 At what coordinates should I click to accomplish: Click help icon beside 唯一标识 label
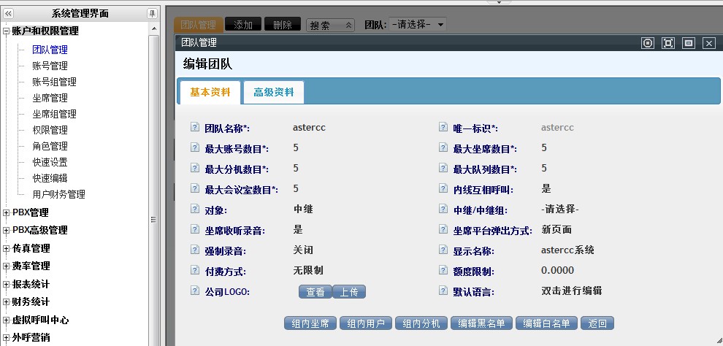(x=443, y=127)
